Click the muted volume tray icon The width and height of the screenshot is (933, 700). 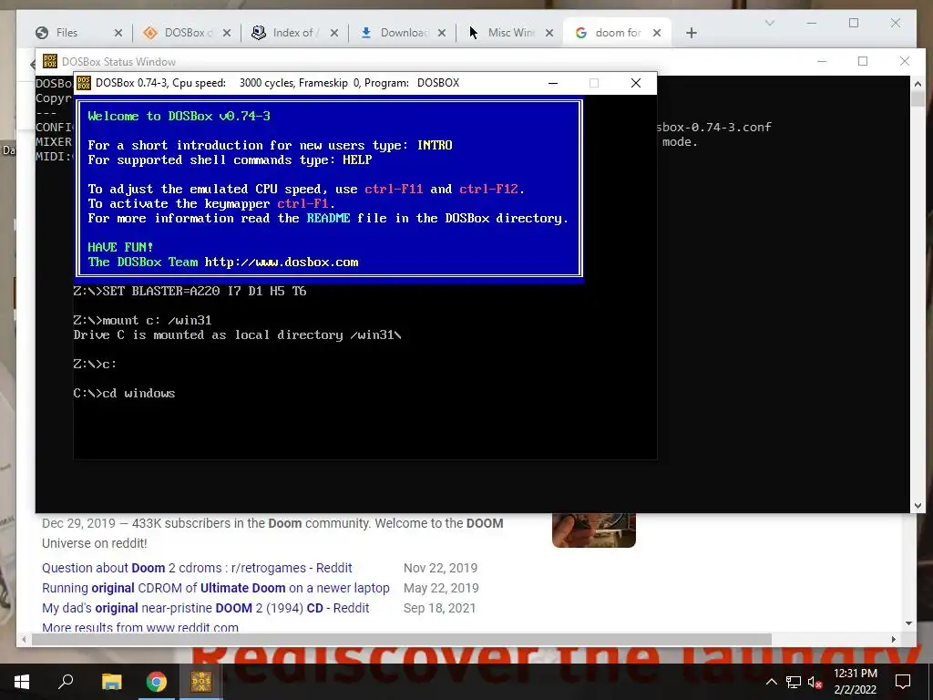pyautogui.click(x=815, y=682)
